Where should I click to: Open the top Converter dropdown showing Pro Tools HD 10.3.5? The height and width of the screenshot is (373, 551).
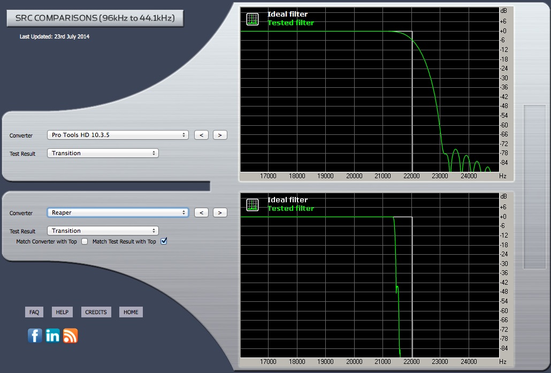click(118, 135)
